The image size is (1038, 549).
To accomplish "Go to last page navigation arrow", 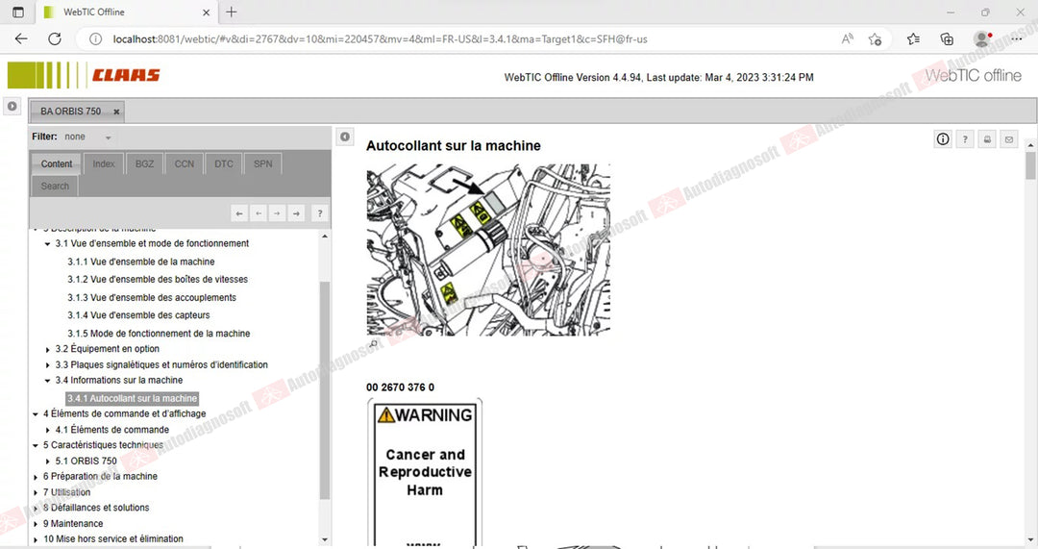I will tap(297, 213).
